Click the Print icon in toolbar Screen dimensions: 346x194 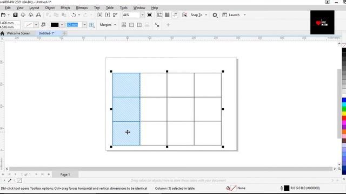coord(38,15)
